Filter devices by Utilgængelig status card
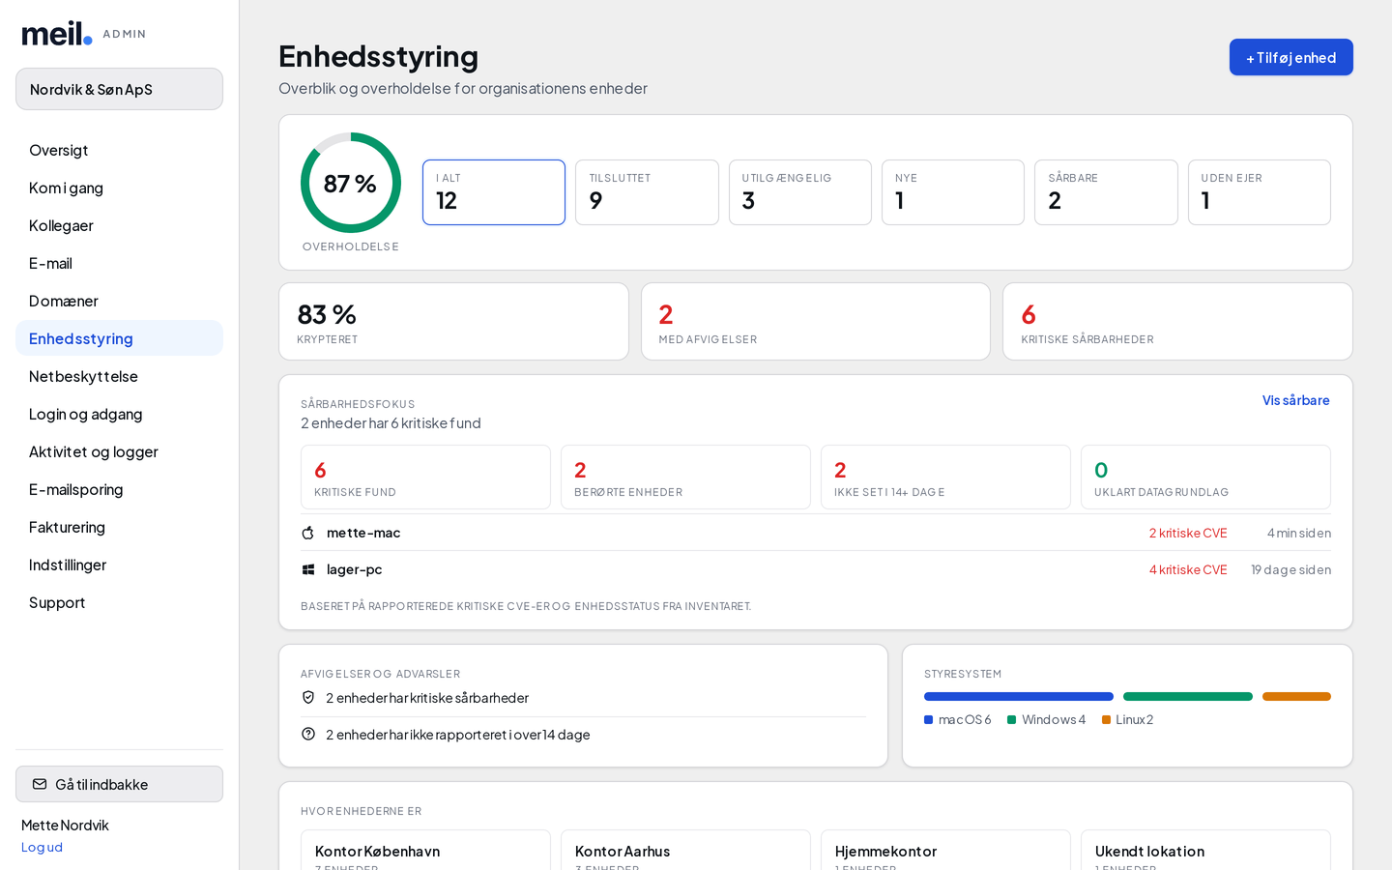Screen dimensions: 1392x870 tap(800, 192)
